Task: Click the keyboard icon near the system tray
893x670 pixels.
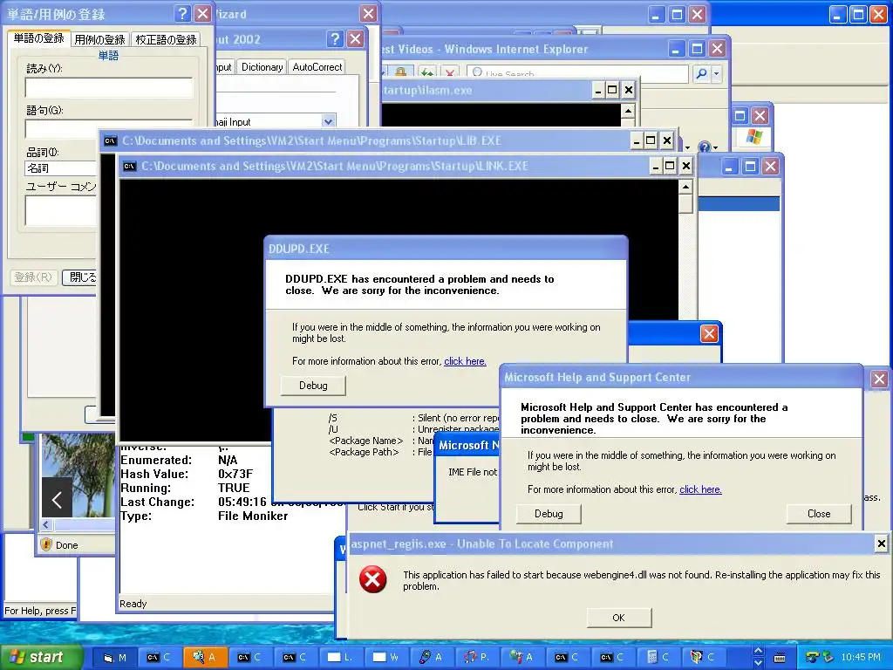Action: pos(780,658)
